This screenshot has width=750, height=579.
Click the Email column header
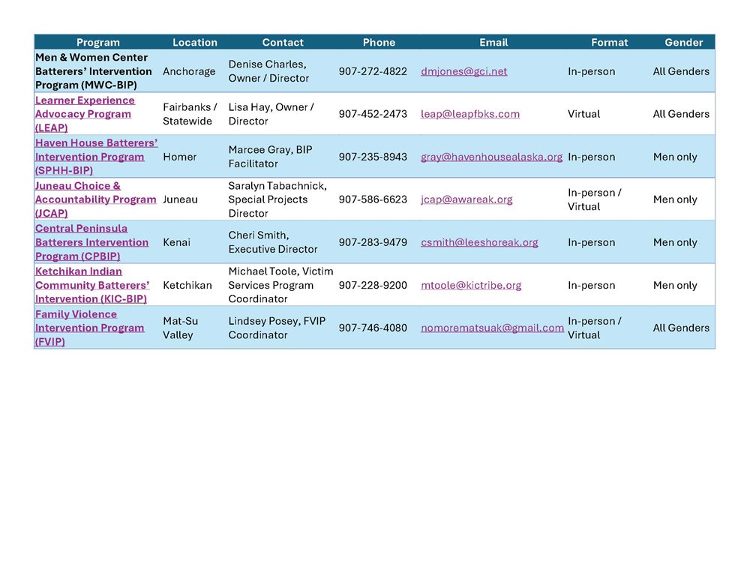pos(493,43)
